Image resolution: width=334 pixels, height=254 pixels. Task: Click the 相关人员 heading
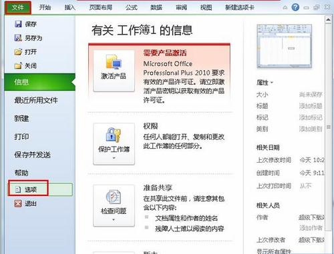coord(268,205)
